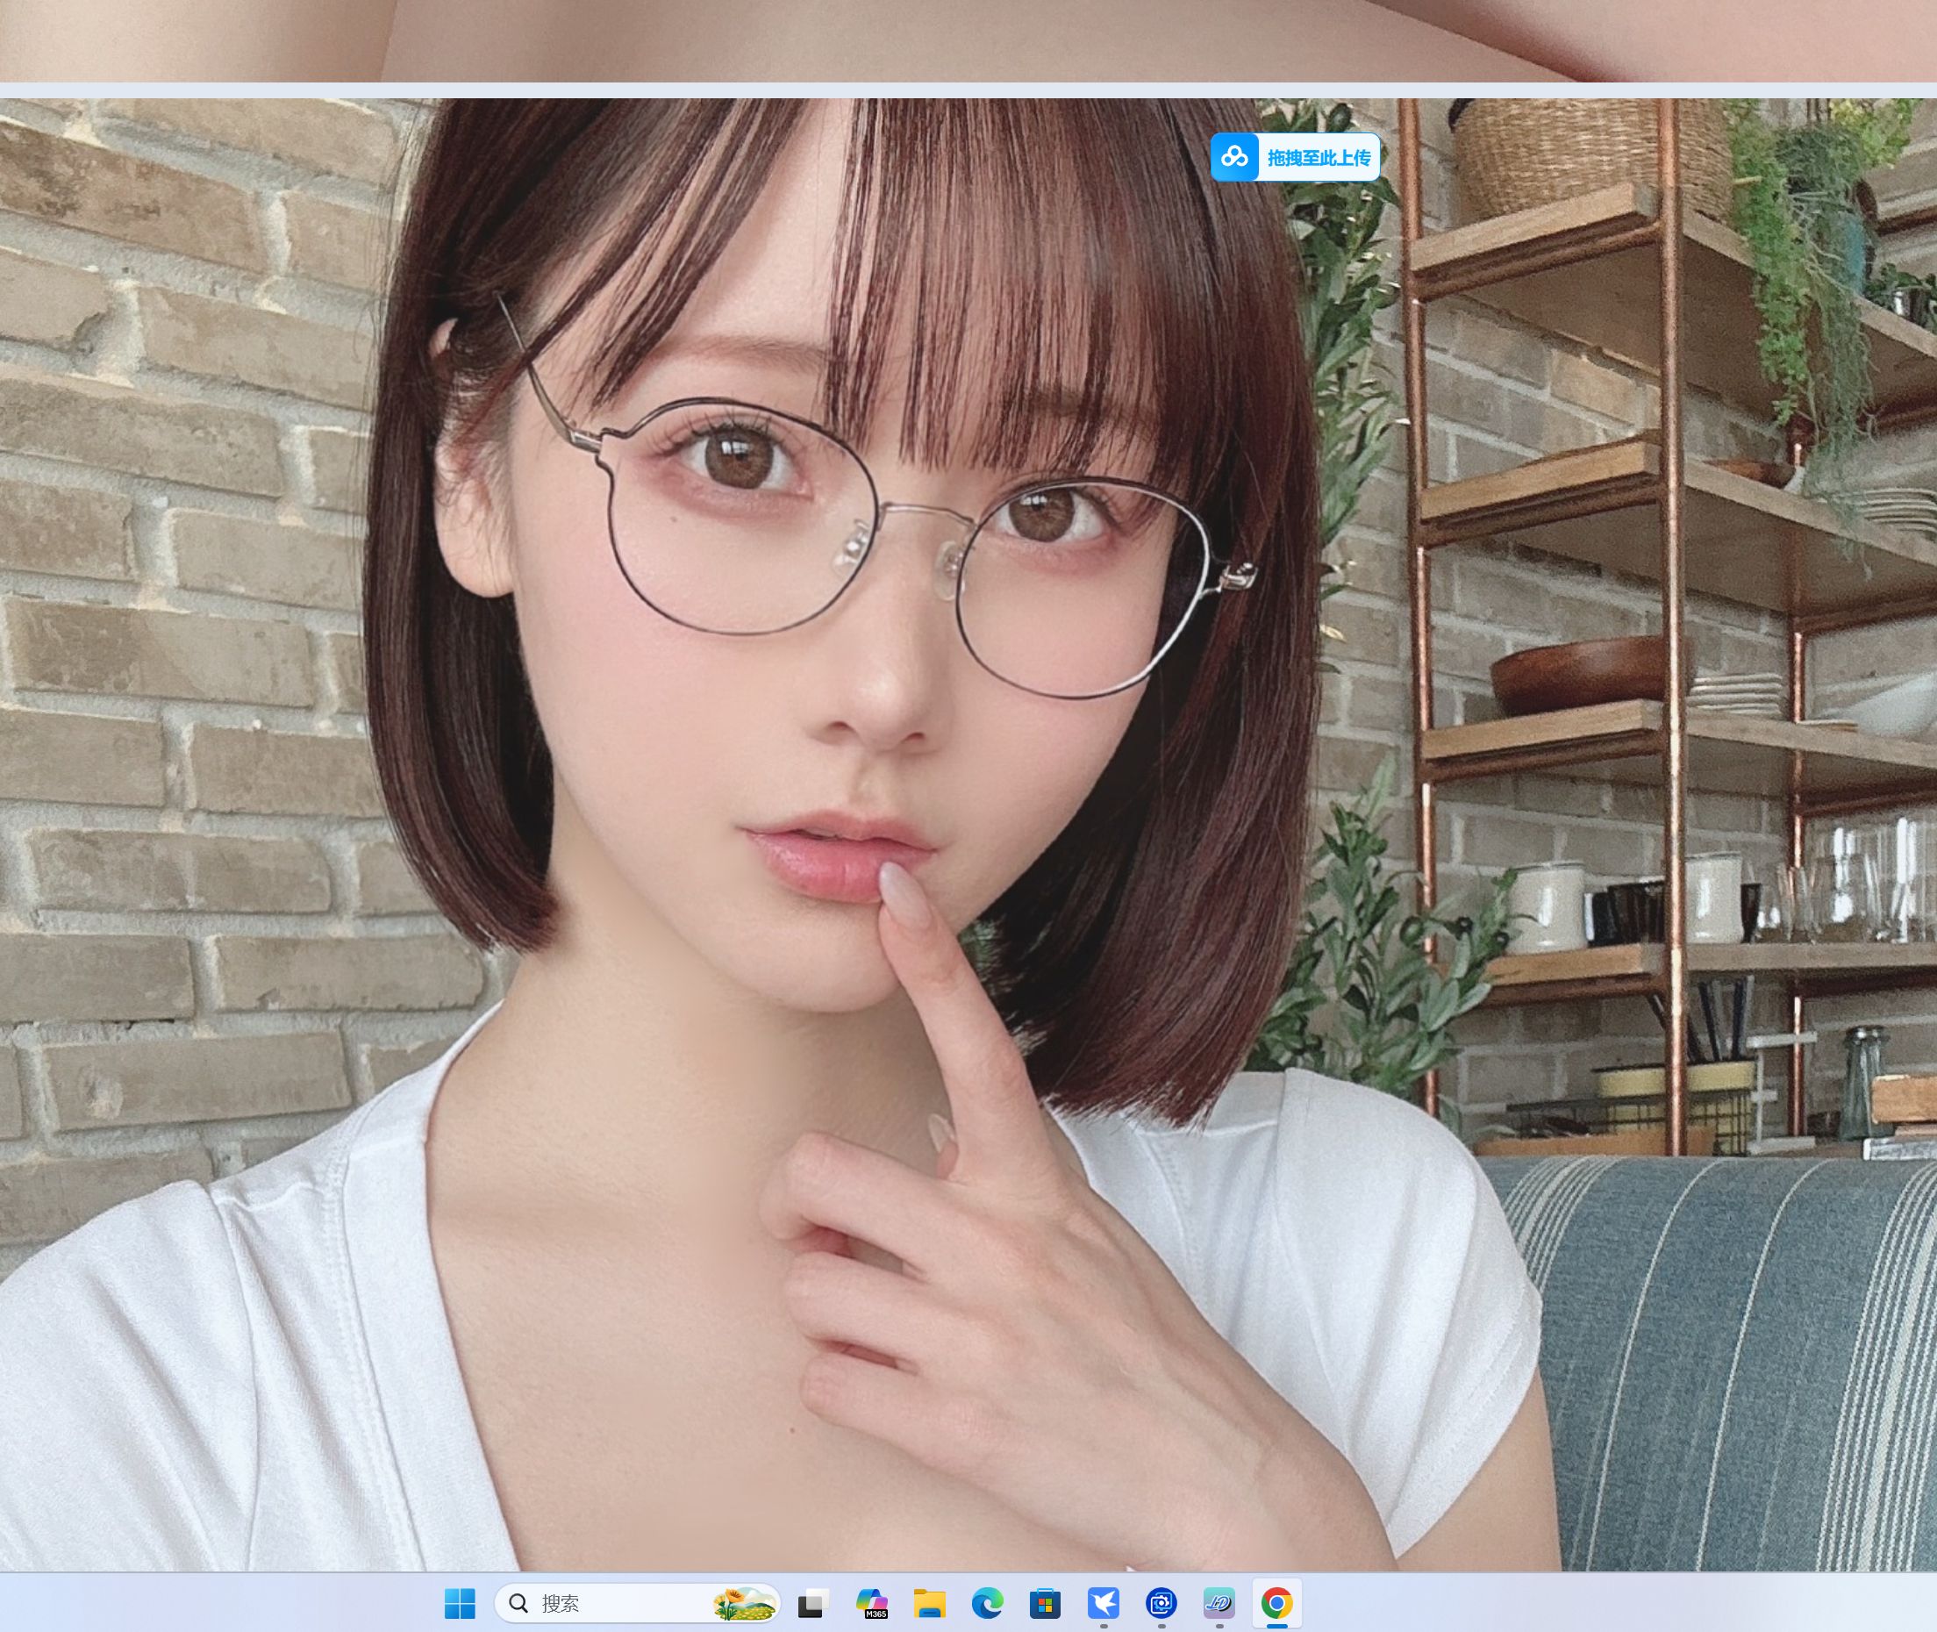Click the 拖拽至此上传 upload label
Screen dimensions: 1937x1632
tap(1319, 158)
